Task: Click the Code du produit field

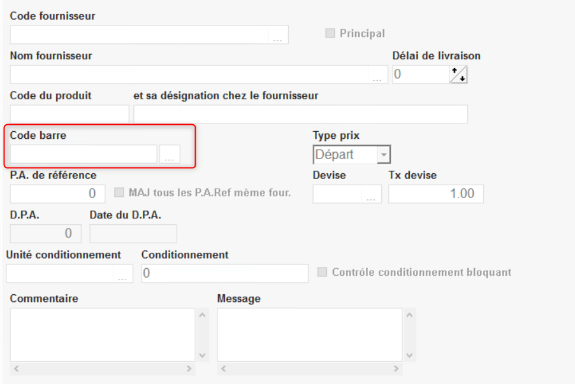Action: tap(69, 115)
